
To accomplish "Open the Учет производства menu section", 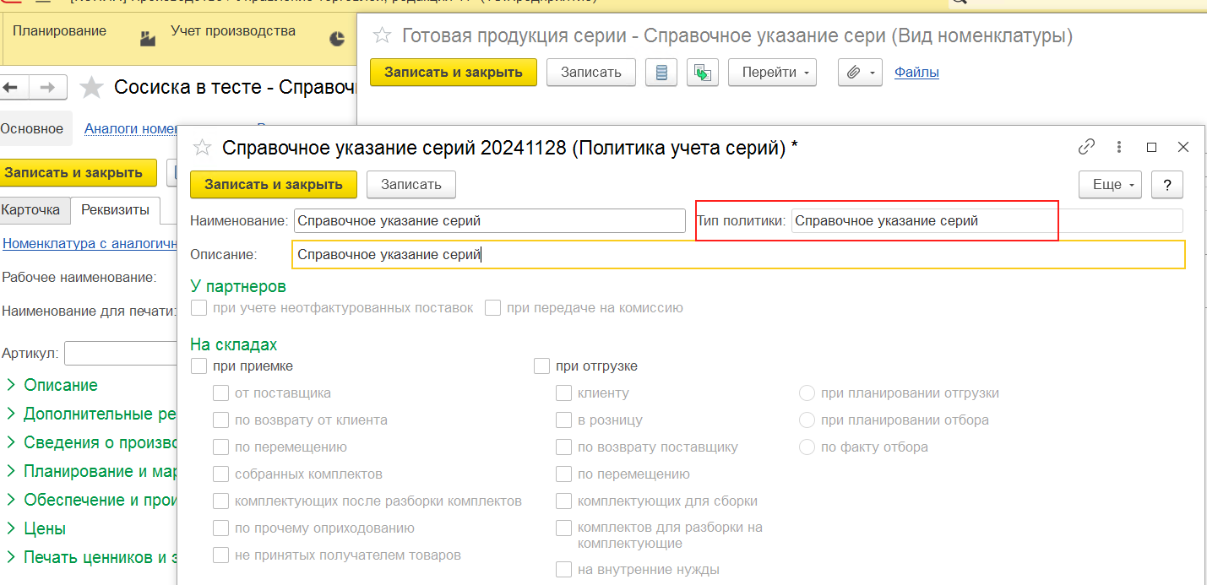I will click(x=232, y=31).
